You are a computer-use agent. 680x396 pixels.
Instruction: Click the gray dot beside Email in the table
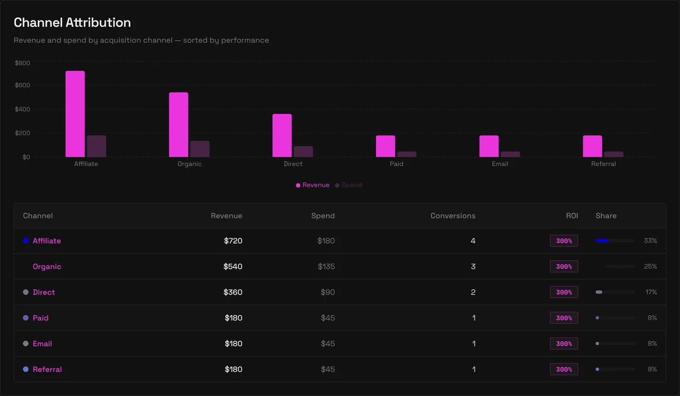coord(26,343)
